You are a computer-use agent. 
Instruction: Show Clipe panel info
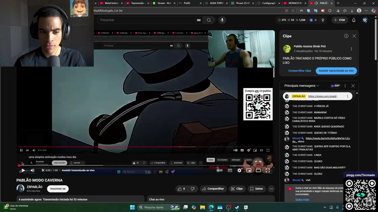pyautogui.click(x=346, y=36)
